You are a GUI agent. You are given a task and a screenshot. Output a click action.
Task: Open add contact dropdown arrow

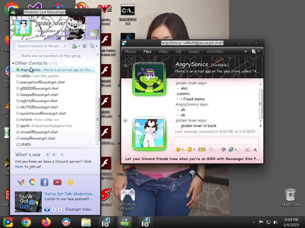[79, 46]
